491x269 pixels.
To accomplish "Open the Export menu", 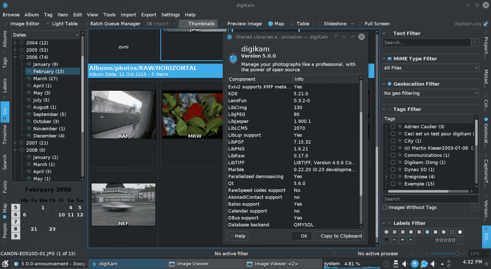I will [x=149, y=15].
